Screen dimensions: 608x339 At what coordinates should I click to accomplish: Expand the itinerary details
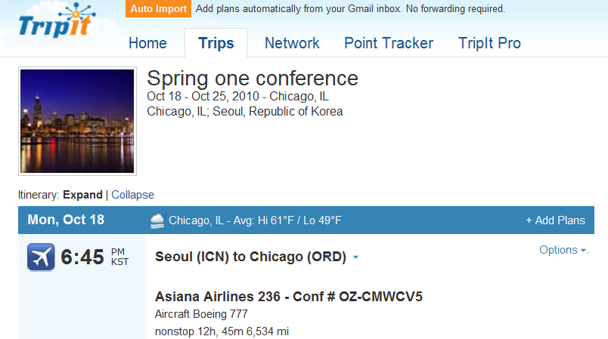pos(82,195)
